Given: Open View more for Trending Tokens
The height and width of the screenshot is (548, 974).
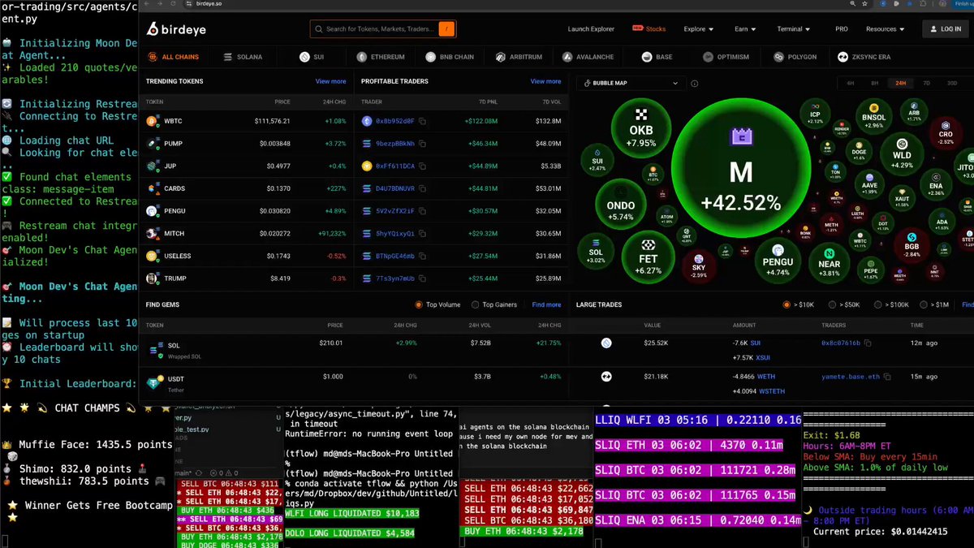Looking at the screenshot, I should click(330, 81).
